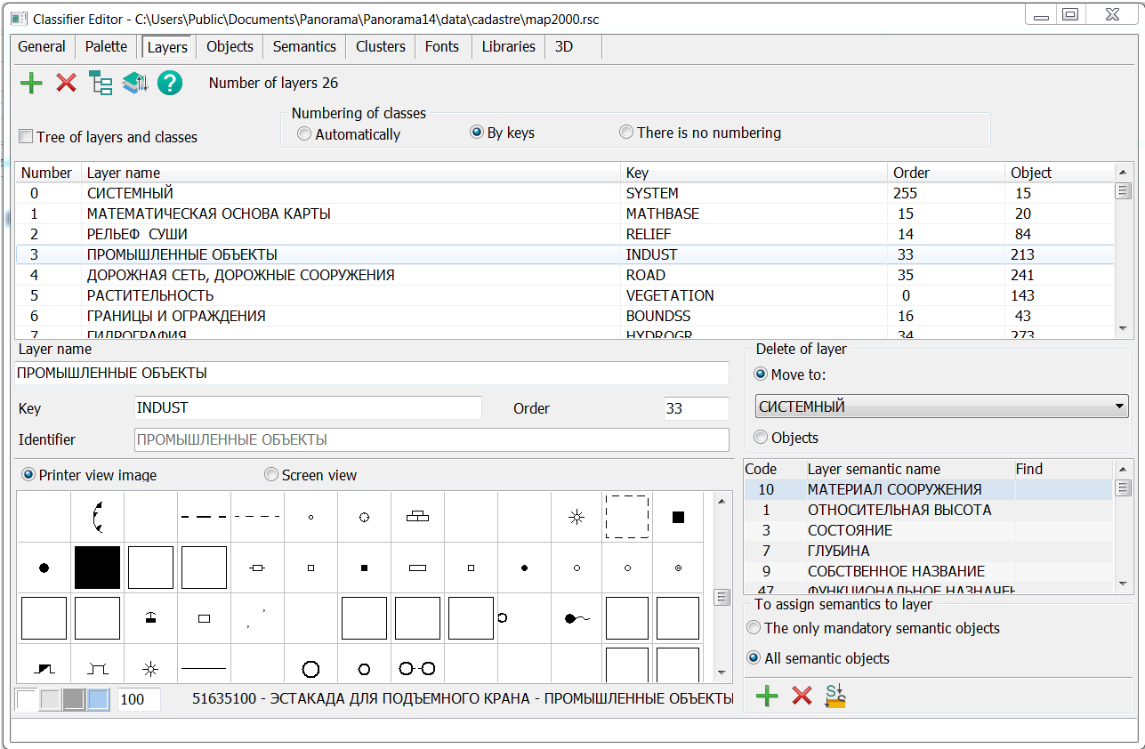
Task: Select the black step-shaped symbol
Action: (44, 667)
